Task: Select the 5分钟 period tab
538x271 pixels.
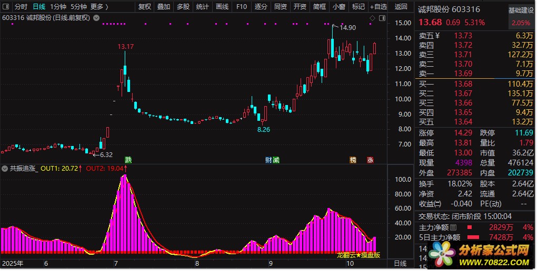Action: 78,7
